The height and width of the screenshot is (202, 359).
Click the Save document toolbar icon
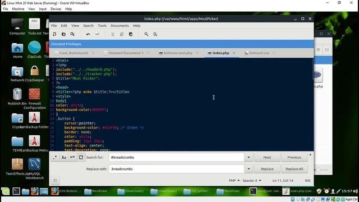click(x=72, y=34)
